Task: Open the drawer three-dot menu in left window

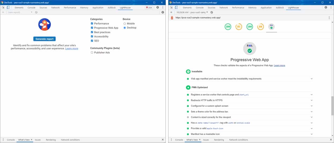Action: [3, 140]
